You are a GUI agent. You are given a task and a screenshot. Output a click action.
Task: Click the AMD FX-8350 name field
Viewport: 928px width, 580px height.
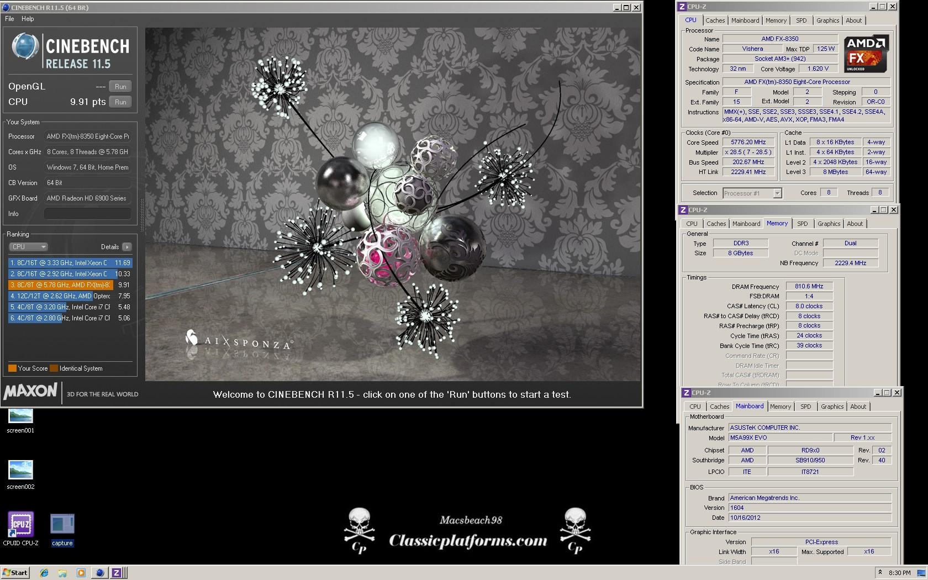(x=779, y=39)
